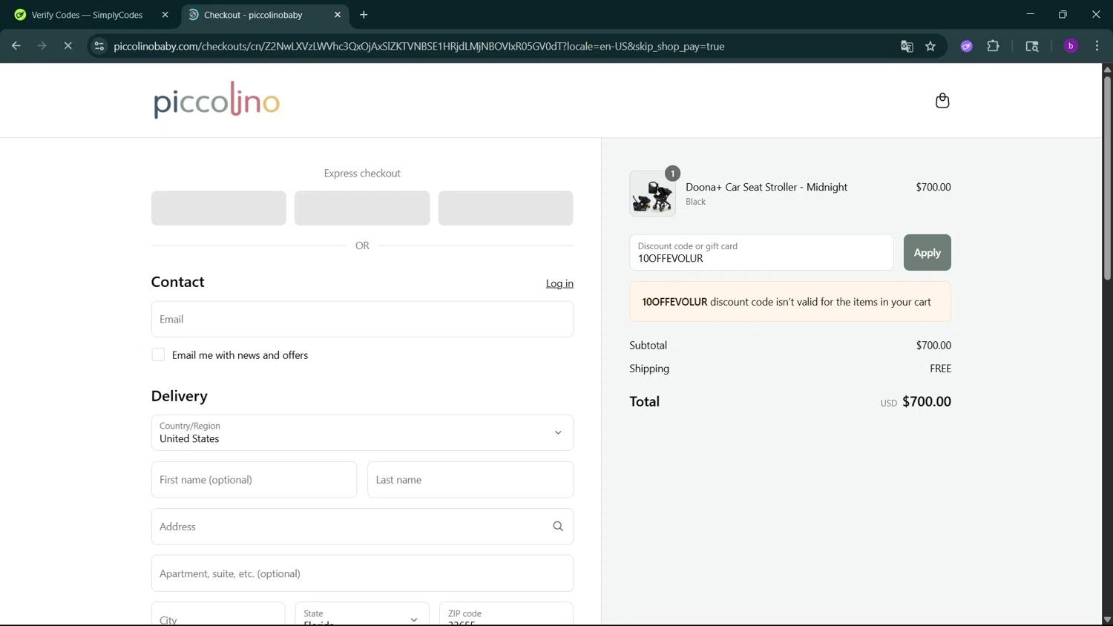Click the translate page icon

(907, 46)
